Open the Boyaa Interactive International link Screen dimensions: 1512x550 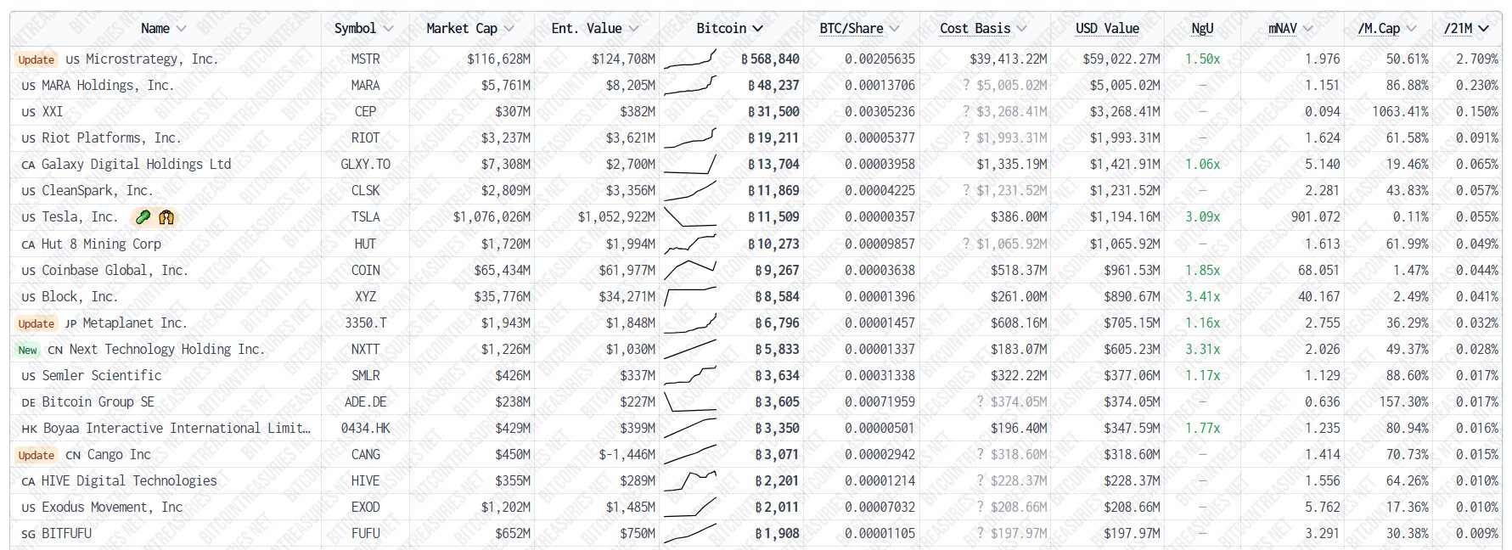pyautogui.click(x=177, y=428)
